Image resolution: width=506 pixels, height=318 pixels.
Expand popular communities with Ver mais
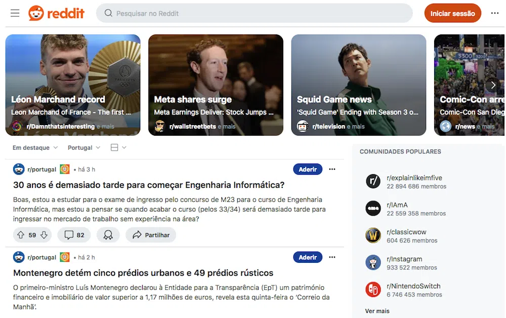[377, 311]
